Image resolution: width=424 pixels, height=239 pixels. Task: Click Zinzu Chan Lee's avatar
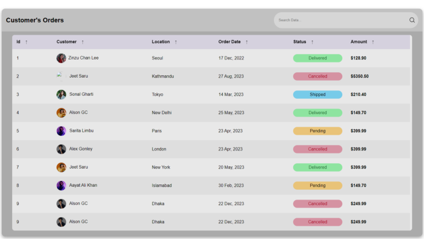[61, 58]
